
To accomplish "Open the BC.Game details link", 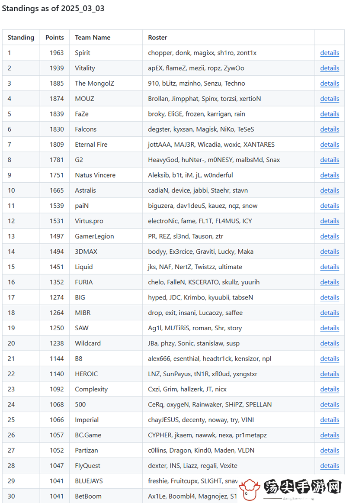I will tap(330, 435).
